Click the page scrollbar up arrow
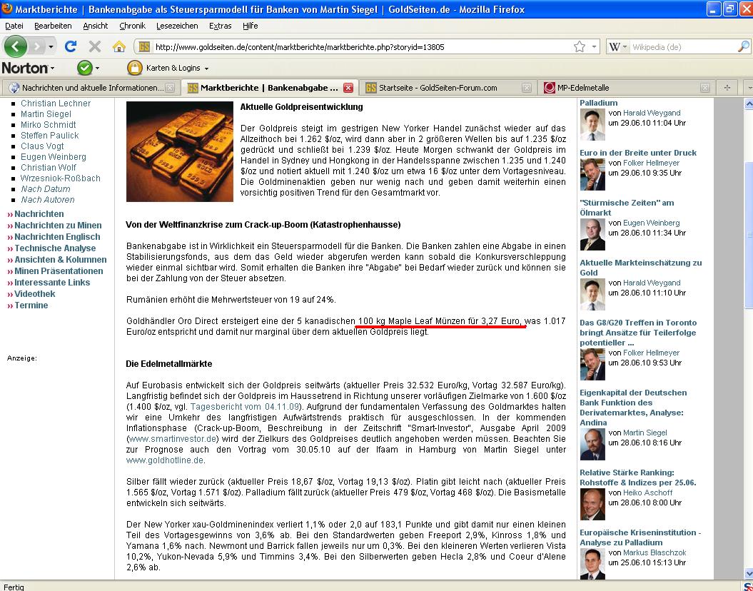 [x=748, y=103]
